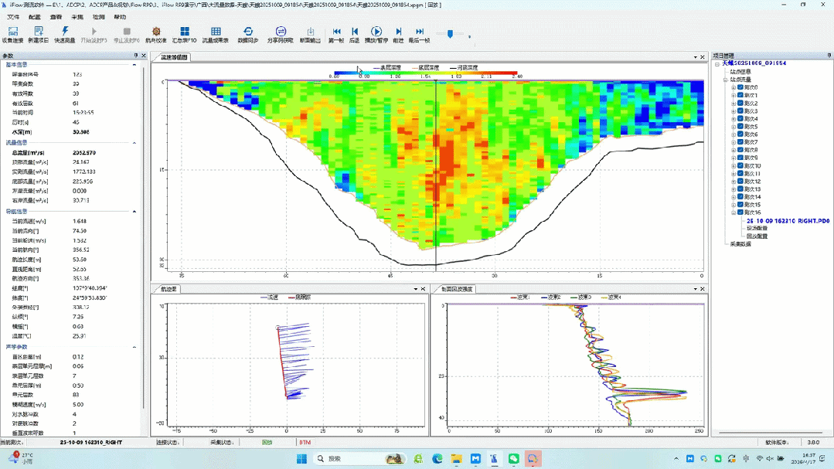The image size is (834, 469).
Task: Toggle the 测次12 checkbox
Action: pos(740,182)
